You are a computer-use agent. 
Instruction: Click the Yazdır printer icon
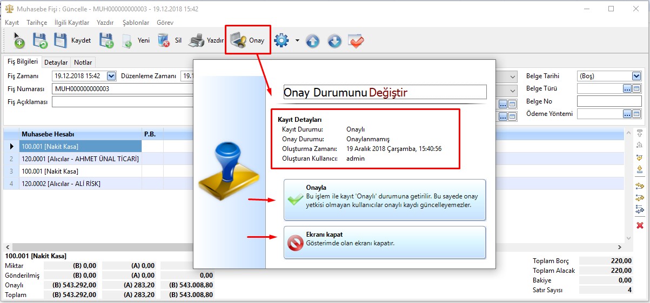click(x=198, y=41)
